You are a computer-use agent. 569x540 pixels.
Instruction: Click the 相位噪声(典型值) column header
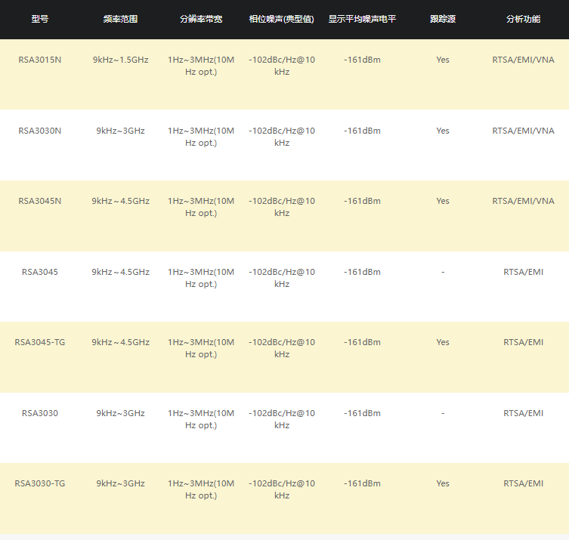tap(282, 19)
